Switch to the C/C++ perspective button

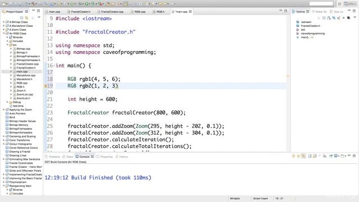tap(350, 4)
